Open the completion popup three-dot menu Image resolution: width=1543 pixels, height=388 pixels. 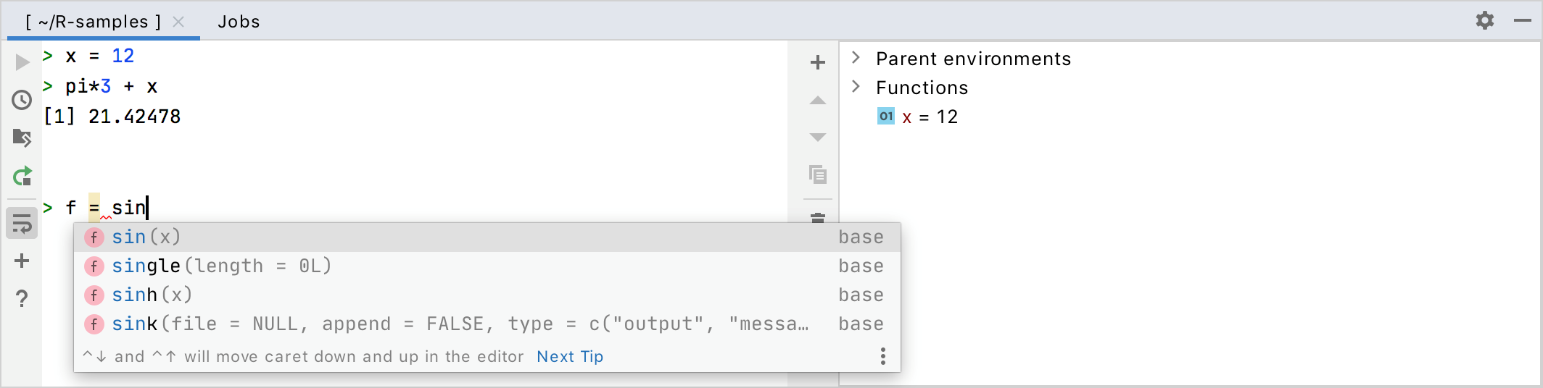[x=882, y=356]
